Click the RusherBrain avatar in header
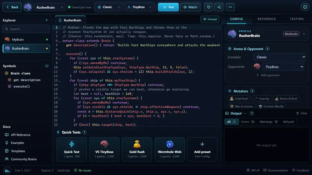 (28, 7)
